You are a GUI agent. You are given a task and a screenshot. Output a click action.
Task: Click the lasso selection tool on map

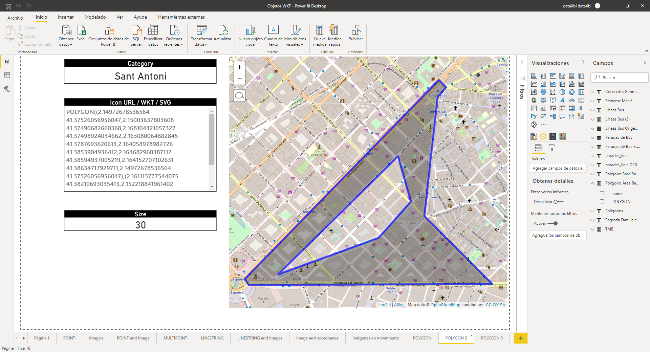point(239,96)
